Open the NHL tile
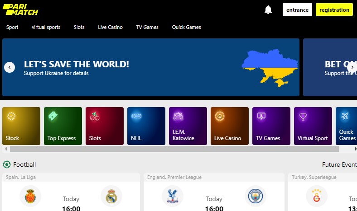The width and height of the screenshot is (357, 211). pyautogui.click(x=146, y=126)
